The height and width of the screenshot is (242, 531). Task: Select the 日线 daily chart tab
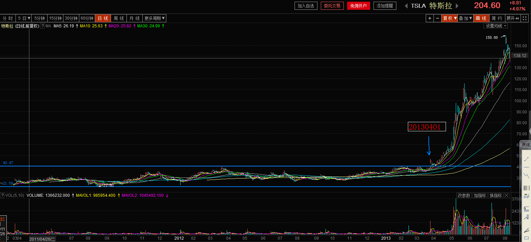[x=103, y=18]
